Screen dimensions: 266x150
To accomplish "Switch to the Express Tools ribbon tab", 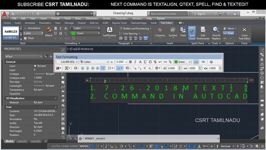I will [119, 23].
